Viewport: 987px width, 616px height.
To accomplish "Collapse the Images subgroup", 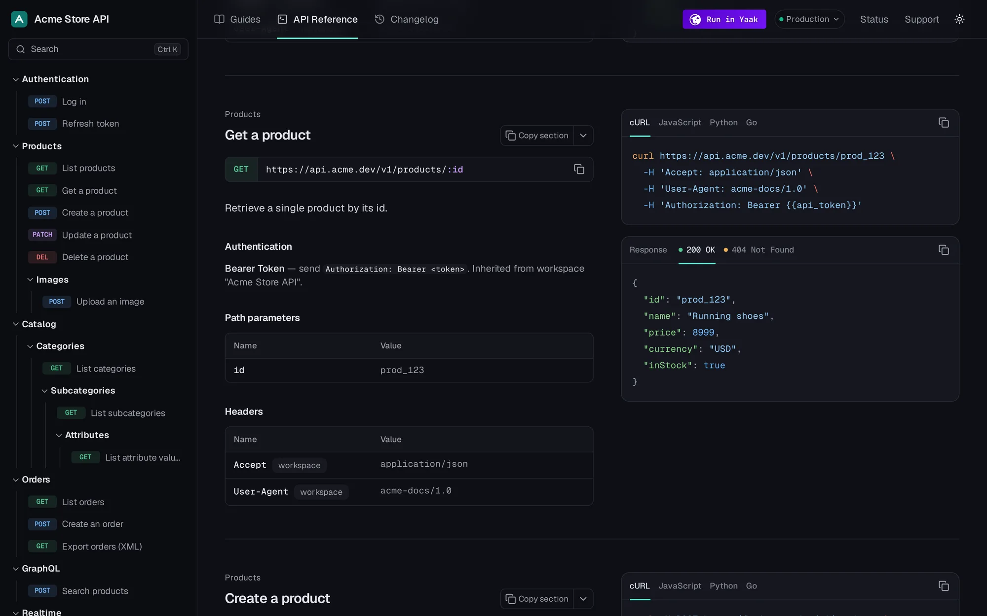I will pos(30,279).
